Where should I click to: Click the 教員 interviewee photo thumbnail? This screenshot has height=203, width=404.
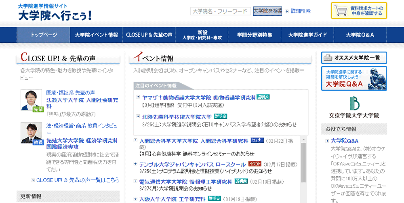click(x=32, y=133)
